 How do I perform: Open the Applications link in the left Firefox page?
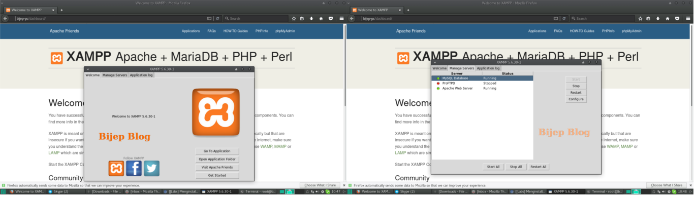pos(191,31)
